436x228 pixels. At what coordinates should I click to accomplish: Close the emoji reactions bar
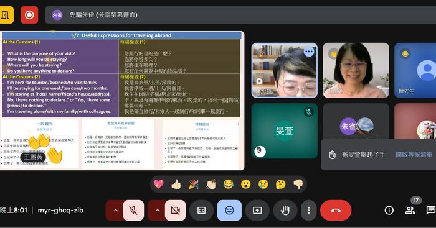tap(229, 211)
